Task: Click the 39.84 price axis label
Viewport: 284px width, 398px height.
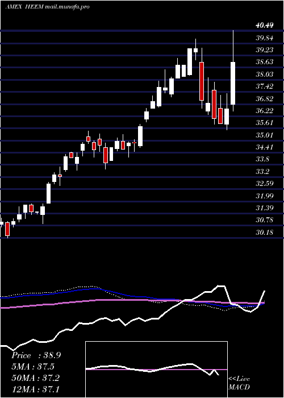Action: point(265,38)
